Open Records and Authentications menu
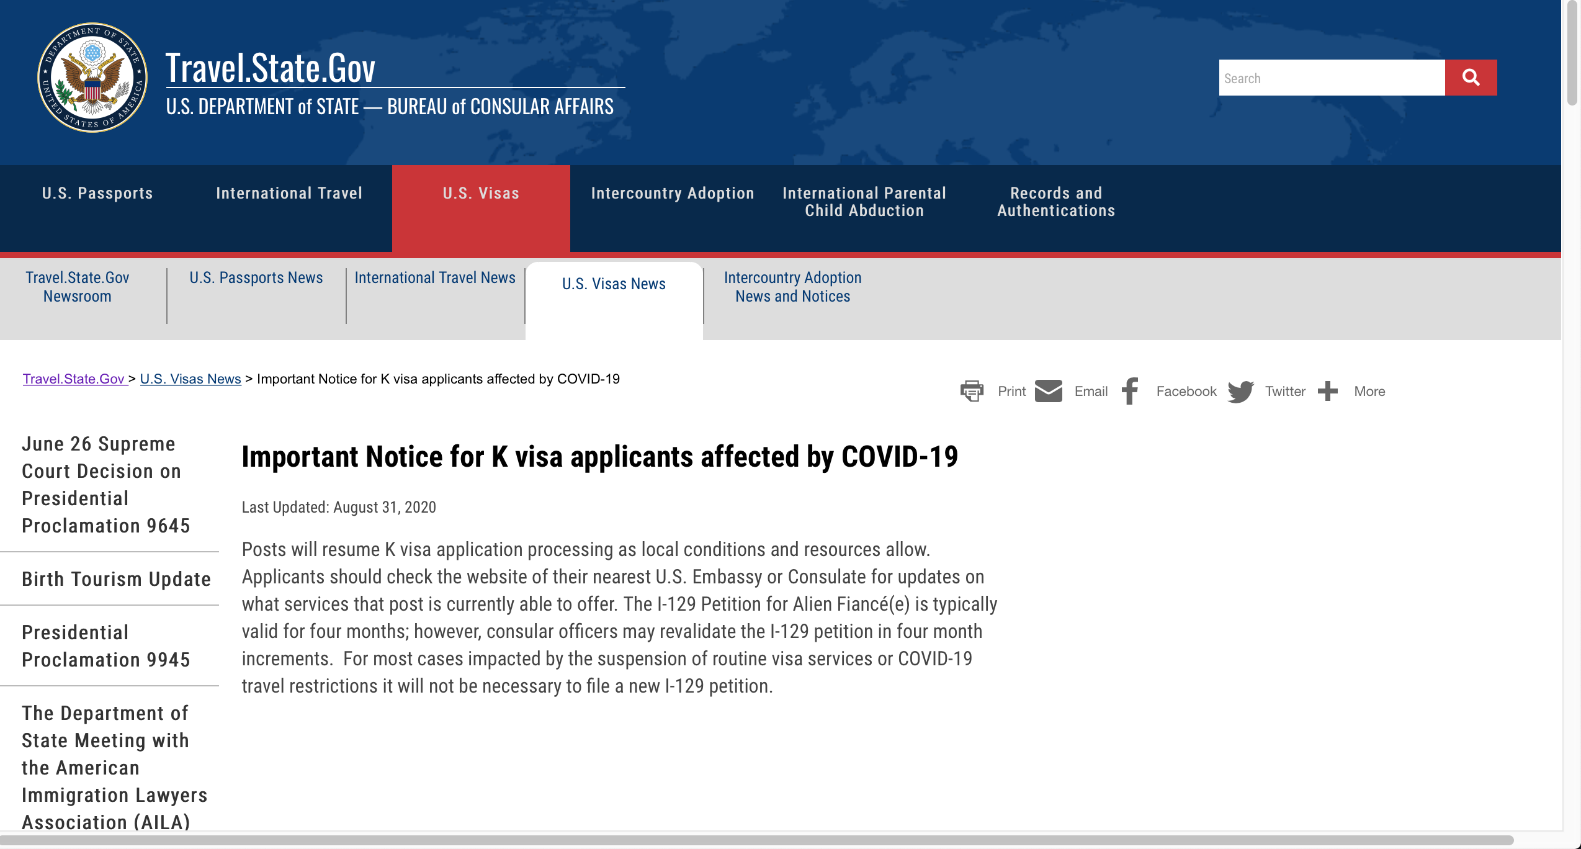 click(1055, 202)
